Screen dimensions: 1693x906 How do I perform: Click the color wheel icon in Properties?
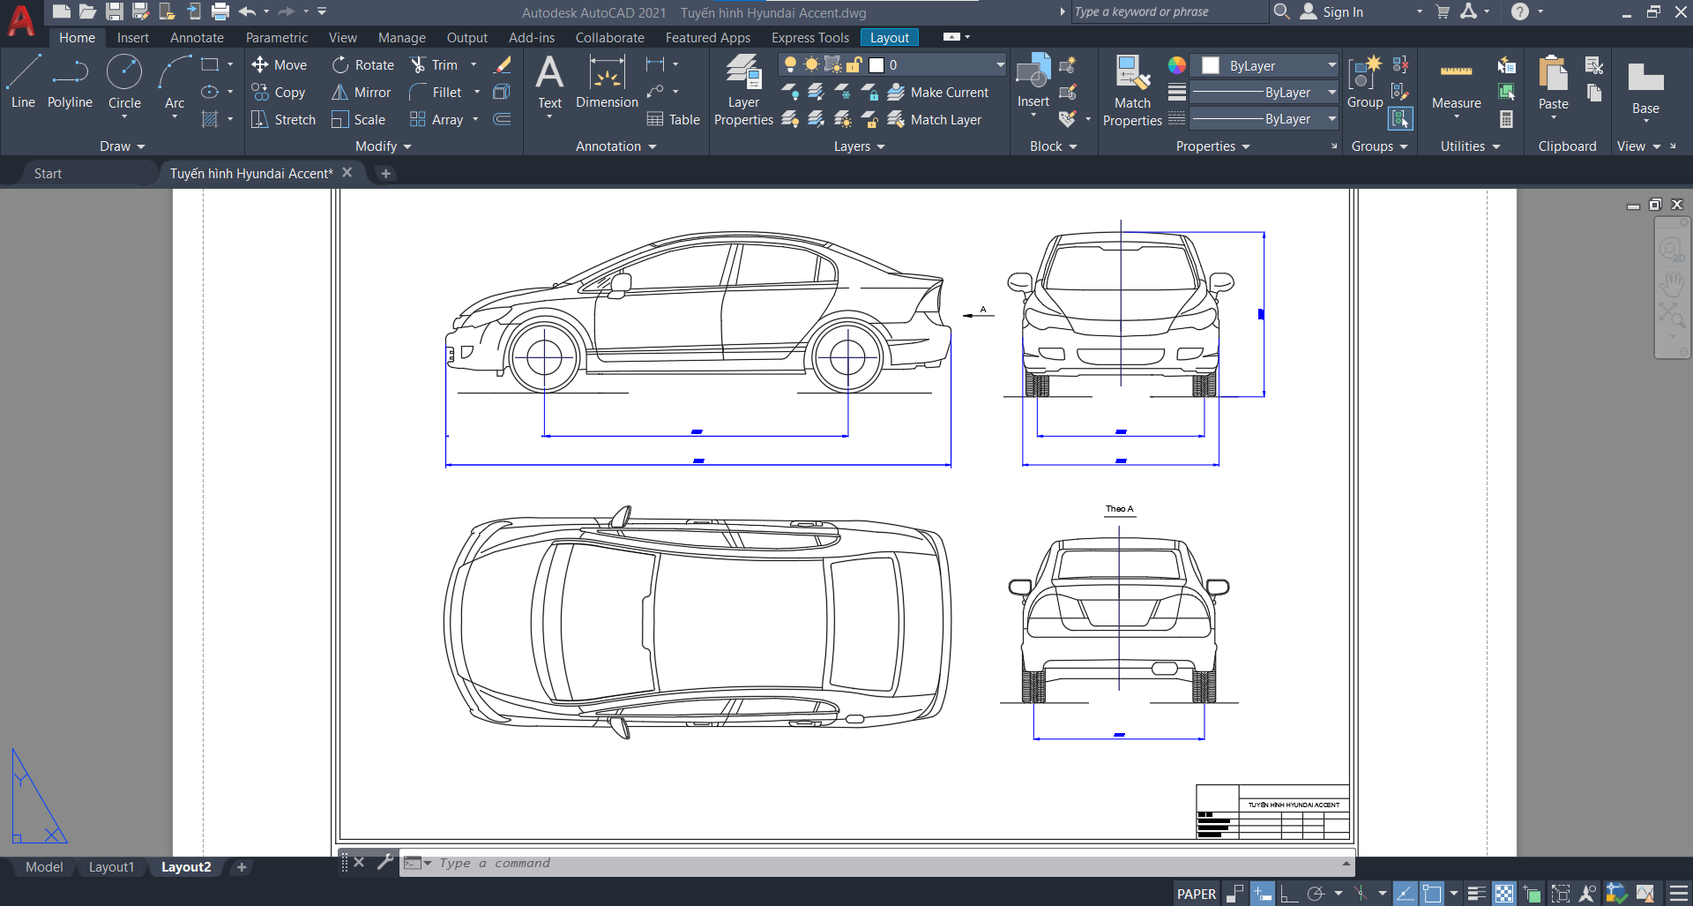(x=1177, y=65)
